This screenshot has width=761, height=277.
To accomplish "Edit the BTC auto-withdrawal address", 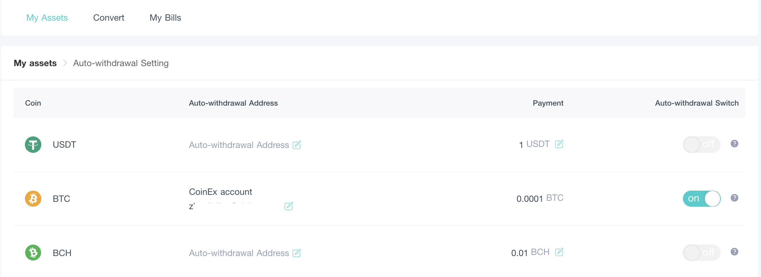I will (289, 206).
